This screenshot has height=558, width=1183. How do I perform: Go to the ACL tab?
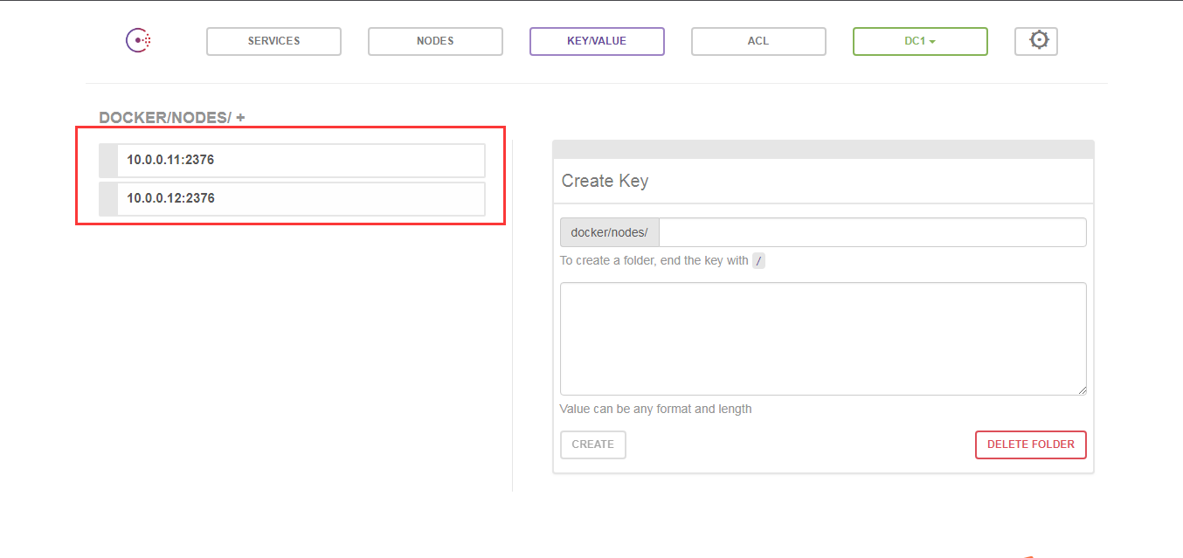point(758,41)
